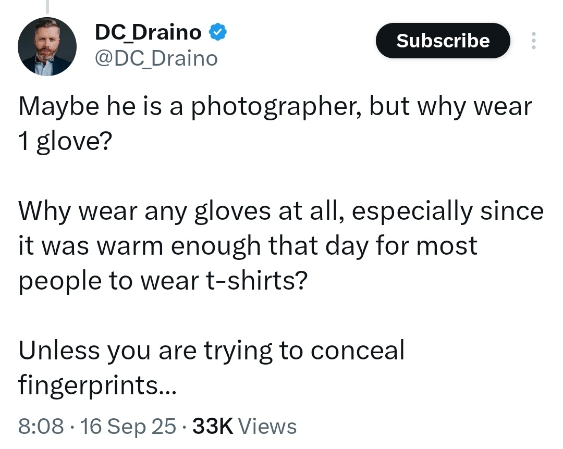The image size is (563, 449).
Task: Click the 'Unless you are trying to conceal' line
Action: coord(212,351)
